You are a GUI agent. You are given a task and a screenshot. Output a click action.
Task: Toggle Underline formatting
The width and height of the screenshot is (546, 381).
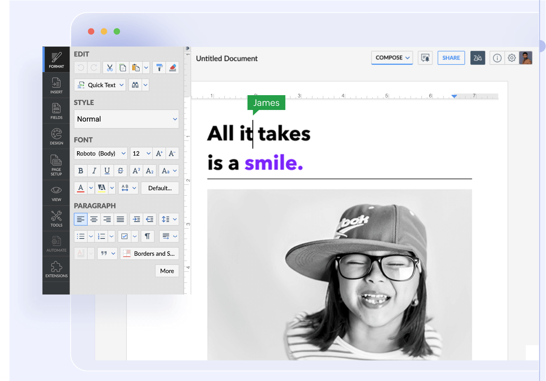pos(107,171)
